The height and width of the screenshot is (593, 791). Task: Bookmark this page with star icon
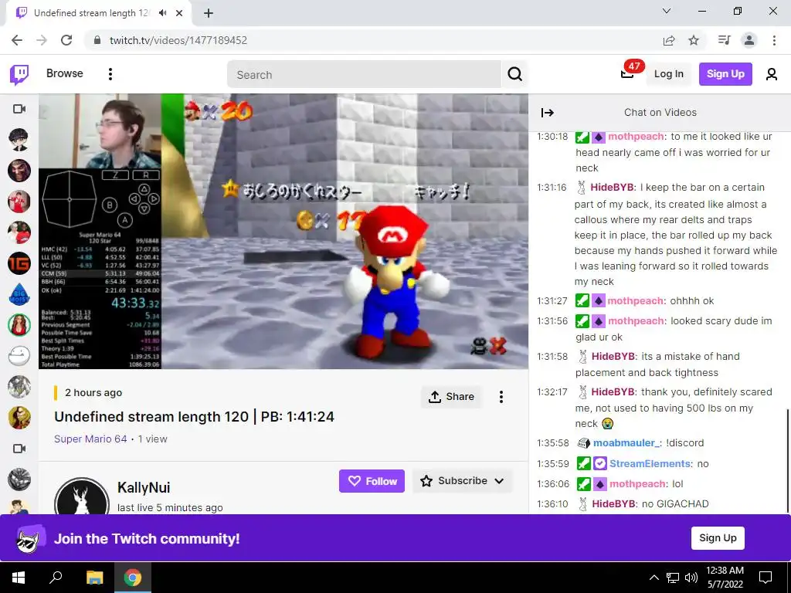(694, 40)
